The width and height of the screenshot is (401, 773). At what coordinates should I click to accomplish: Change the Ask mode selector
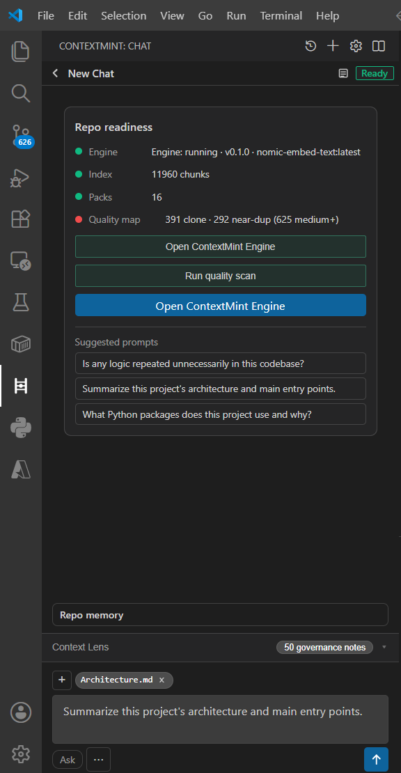[68, 760]
